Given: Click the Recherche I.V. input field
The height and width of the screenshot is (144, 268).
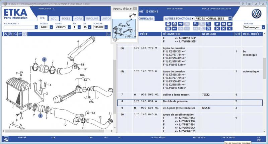Looking at the screenshot, I should click(19, 27).
